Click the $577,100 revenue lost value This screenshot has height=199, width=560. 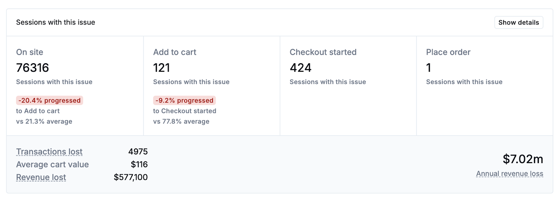(x=131, y=177)
